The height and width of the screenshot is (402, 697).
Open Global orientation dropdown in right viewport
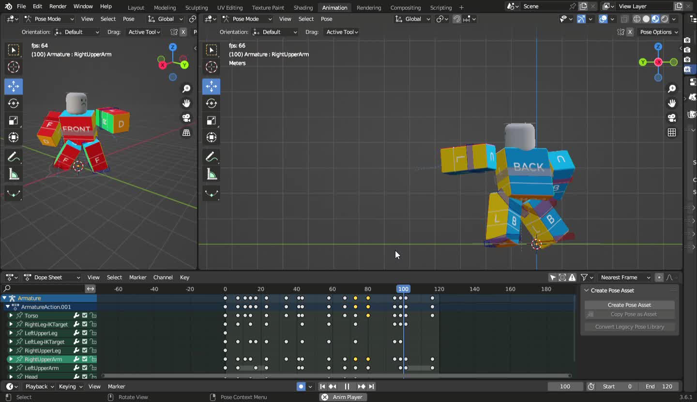tap(413, 19)
